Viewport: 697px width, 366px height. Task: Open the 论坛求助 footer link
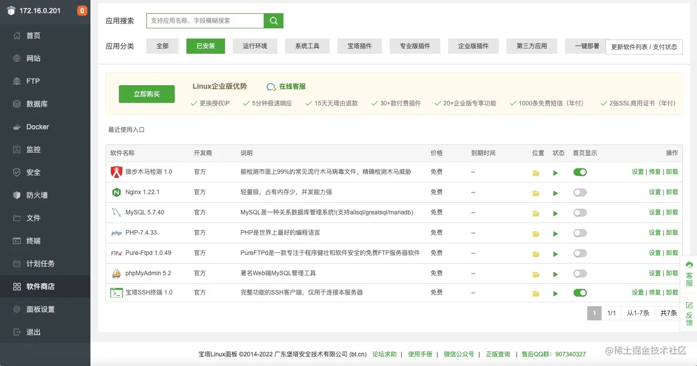[x=385, y=354]
